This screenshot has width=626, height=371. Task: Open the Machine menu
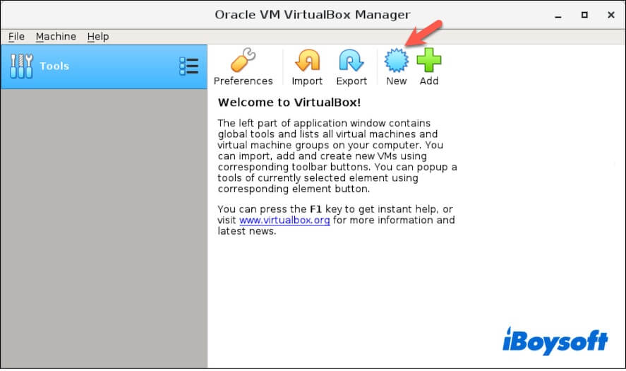coord(56,36)
